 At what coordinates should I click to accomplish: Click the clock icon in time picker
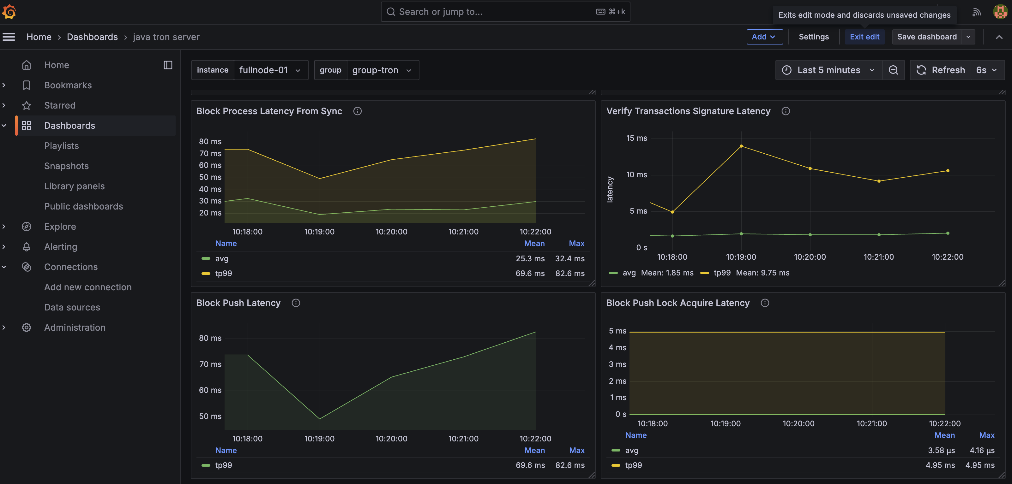[x=787, y=70]
